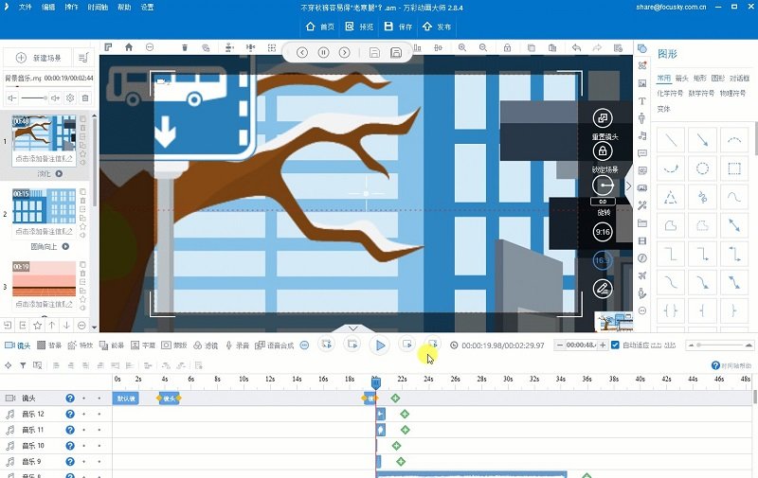Open the text tool in right sidebar
This screenshot has height=478, width=758.
[642, 101]
